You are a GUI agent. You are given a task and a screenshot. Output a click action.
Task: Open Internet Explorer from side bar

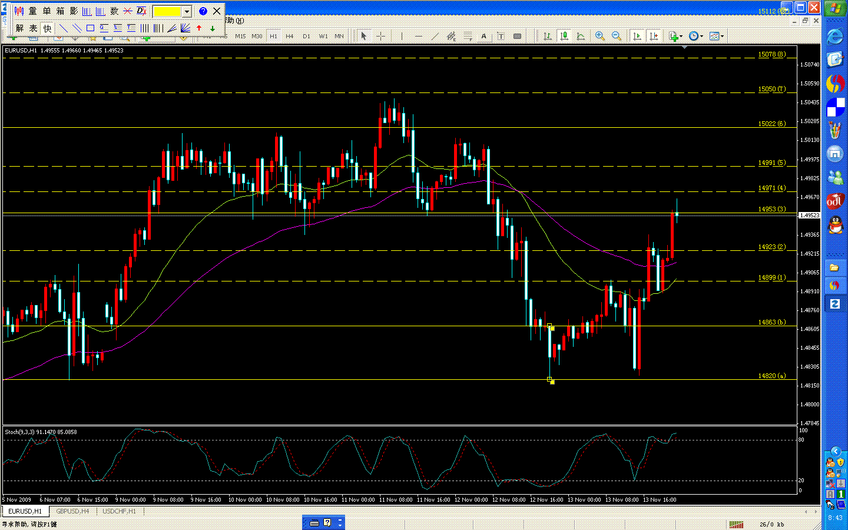[835, 37]
